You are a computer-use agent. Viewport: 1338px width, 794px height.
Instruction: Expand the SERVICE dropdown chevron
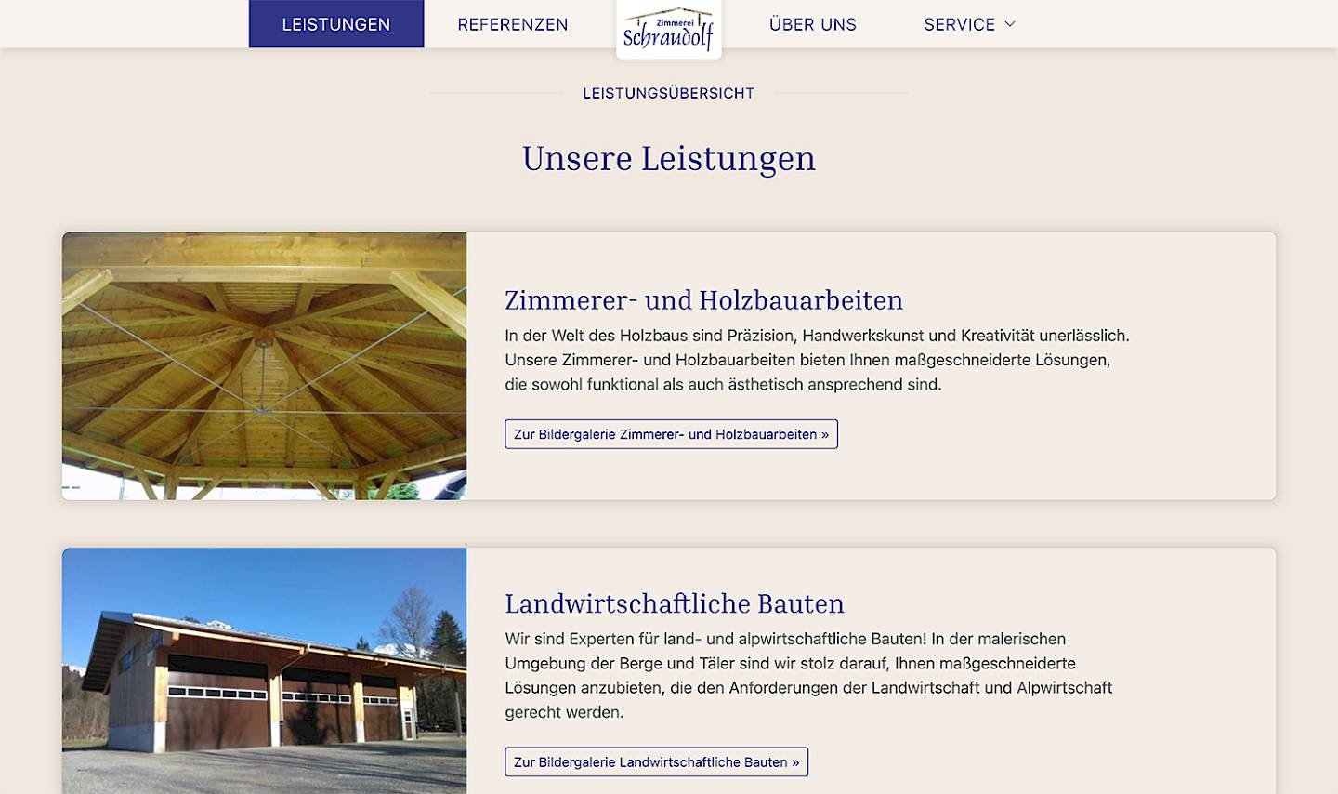click(x=1010, y=24)
